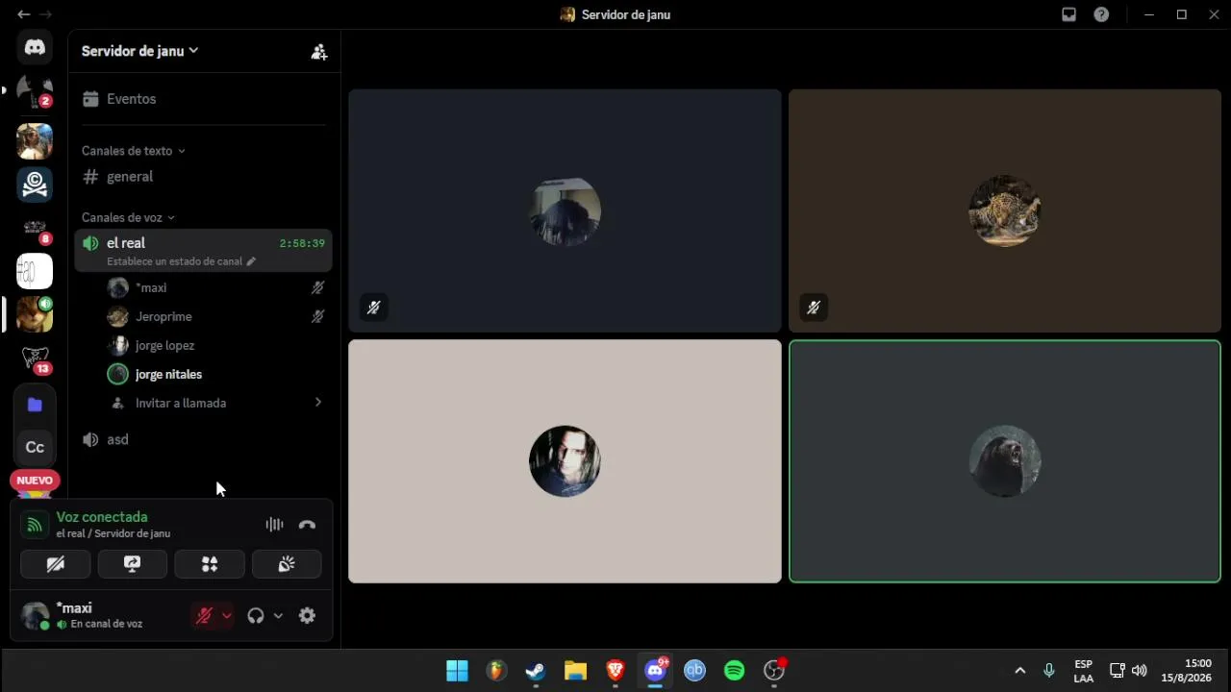
Task: Focus the speaking green-bordered video tile
Action: pyautogui.click(x=1004, y=461)
